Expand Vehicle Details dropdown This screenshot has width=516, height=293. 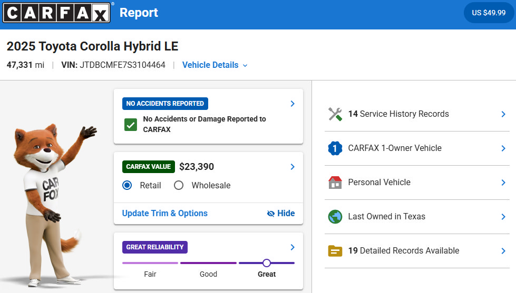click(215, 65)
